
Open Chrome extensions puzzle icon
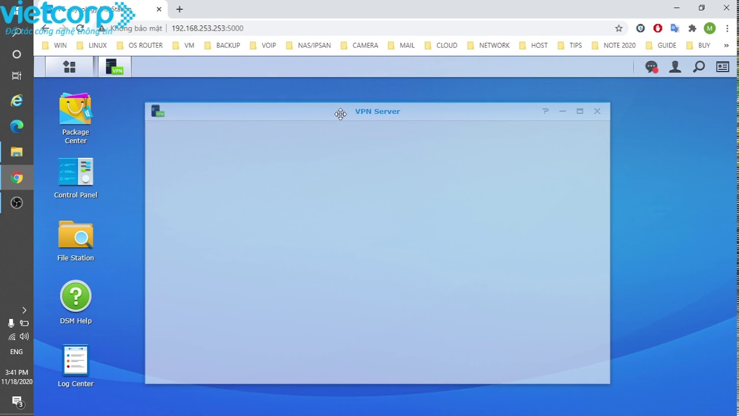point(692,28)
